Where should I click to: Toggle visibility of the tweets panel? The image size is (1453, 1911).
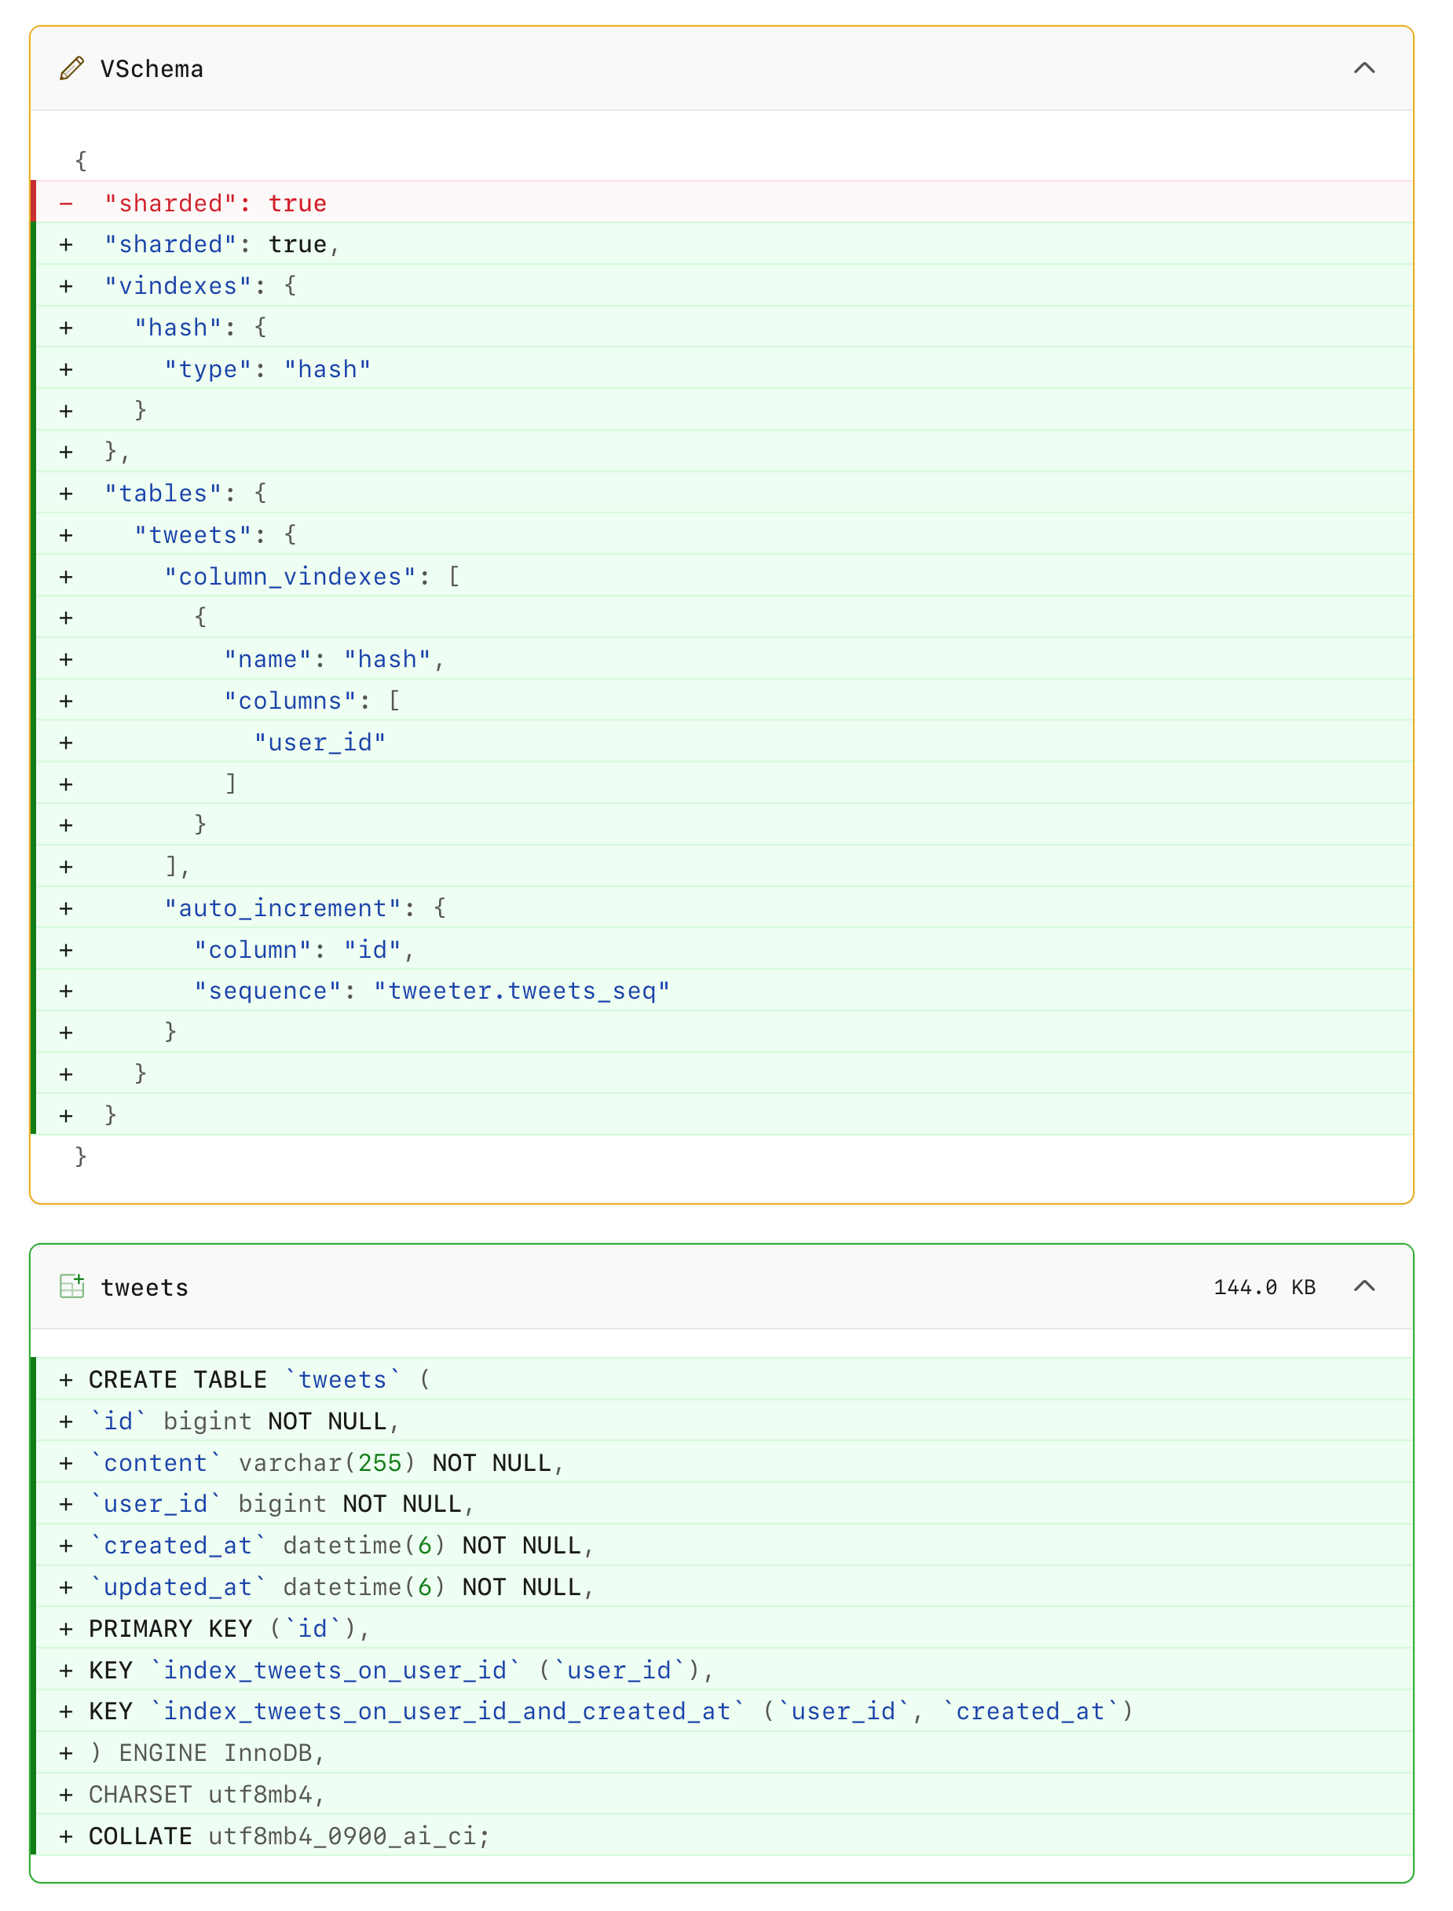1364,1286
